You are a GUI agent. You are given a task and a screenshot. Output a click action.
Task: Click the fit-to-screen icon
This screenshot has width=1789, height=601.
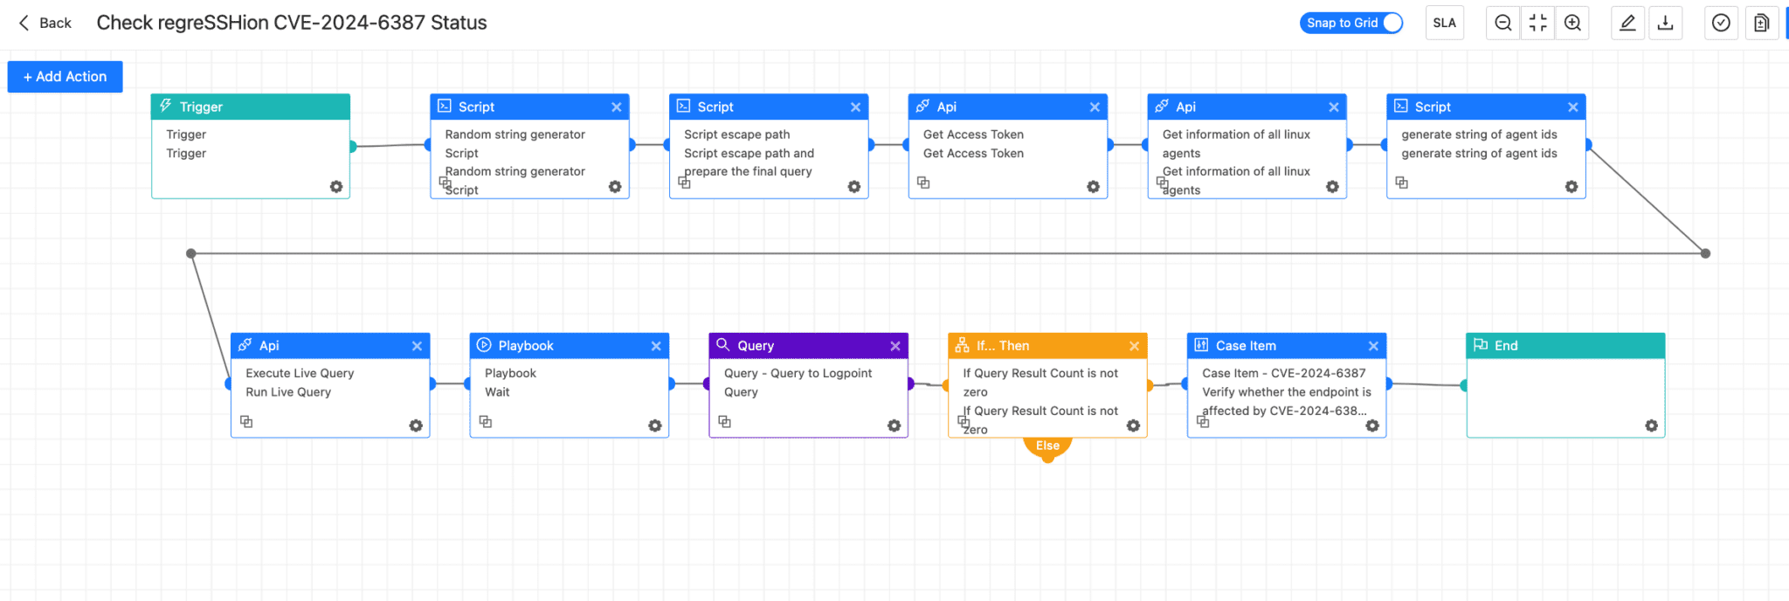tap(1537, 23)
